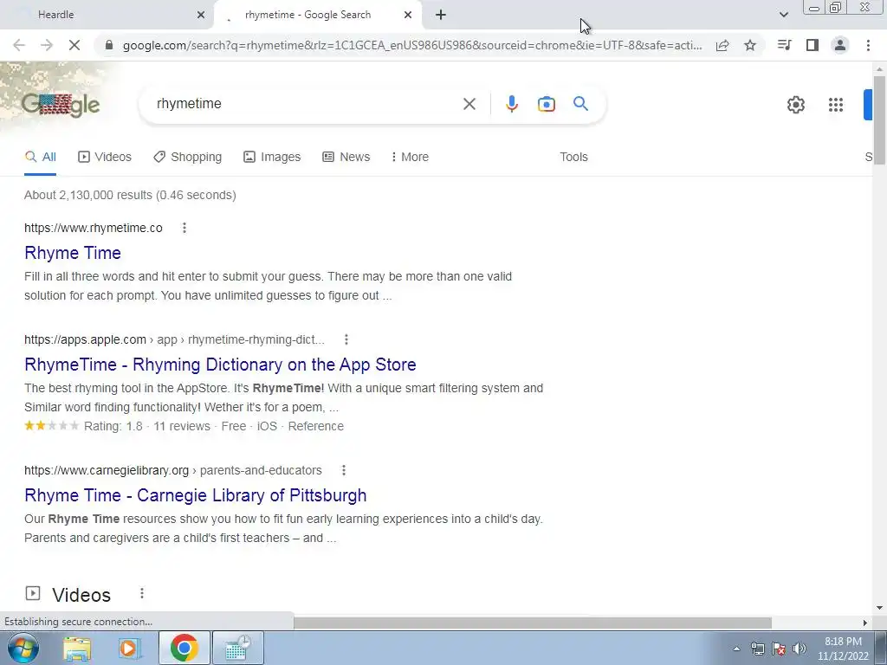Image resolution: width=887 pixels, height=665 pixels.
Task: Open Chrome profile avatar
Action: coord(840,45)
